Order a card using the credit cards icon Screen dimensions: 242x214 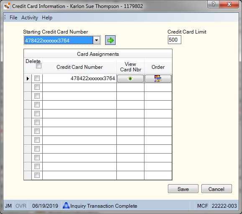(x=158, y=78)
